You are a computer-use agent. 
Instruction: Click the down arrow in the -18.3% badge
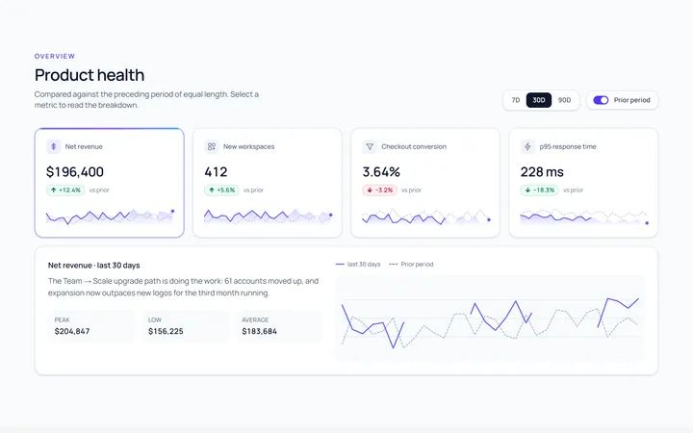coord(527,191)
